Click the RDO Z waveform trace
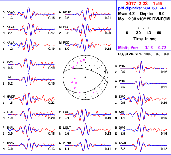Screen dimensions: 171x155 [88, 30]
